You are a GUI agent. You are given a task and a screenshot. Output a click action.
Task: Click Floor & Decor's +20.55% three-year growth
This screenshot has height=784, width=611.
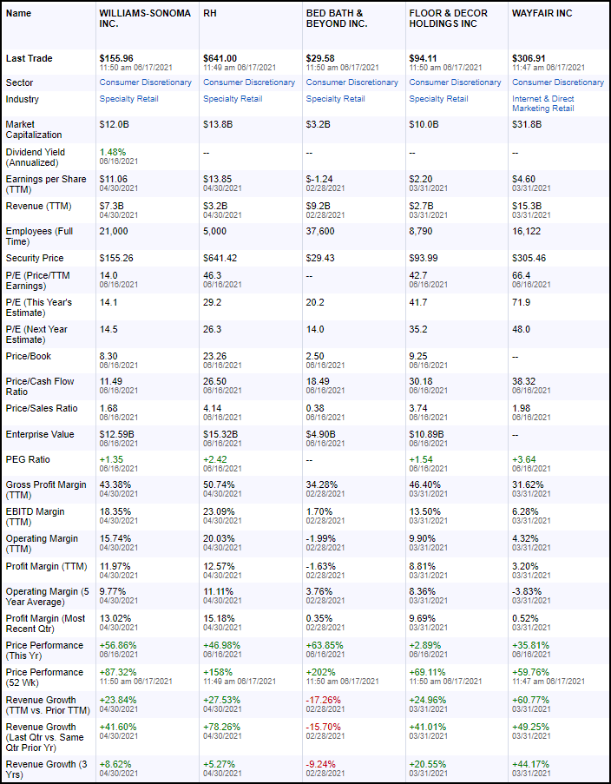(428, 765)
